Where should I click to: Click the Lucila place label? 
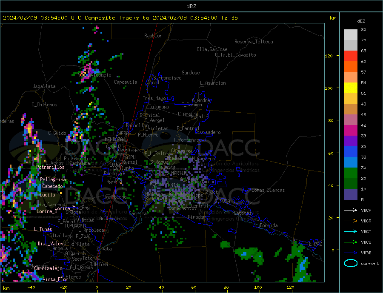pos(47,195)
